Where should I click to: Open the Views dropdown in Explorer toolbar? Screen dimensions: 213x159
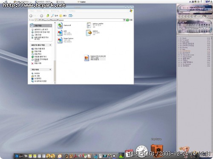tap(71, 16)
